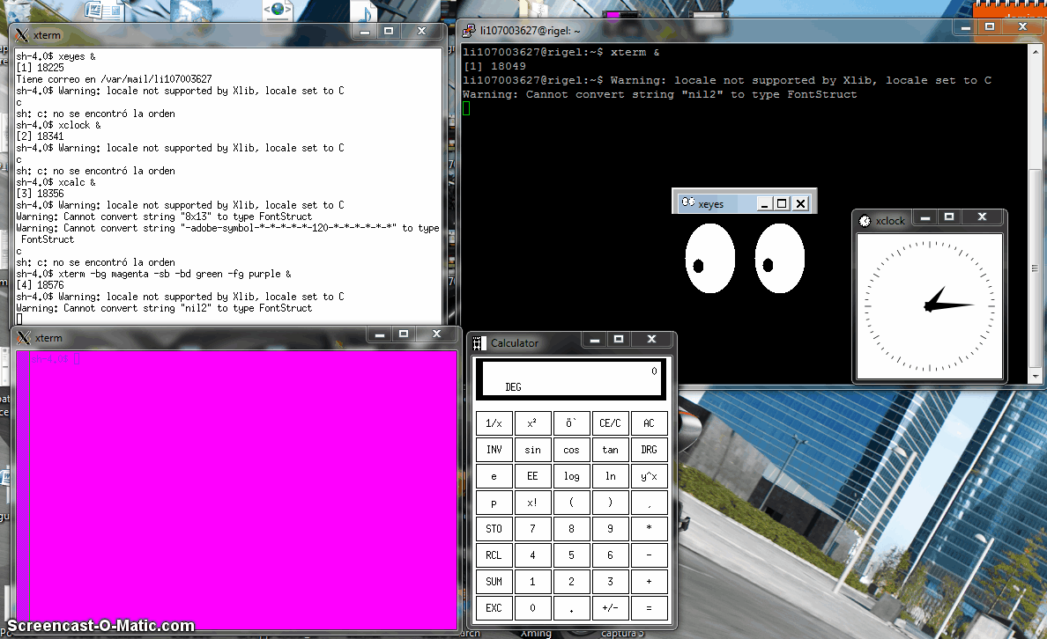This screenshot has width=1047, height=639.
Task: Maximize the xeyes window
Action: coord(781,203)
